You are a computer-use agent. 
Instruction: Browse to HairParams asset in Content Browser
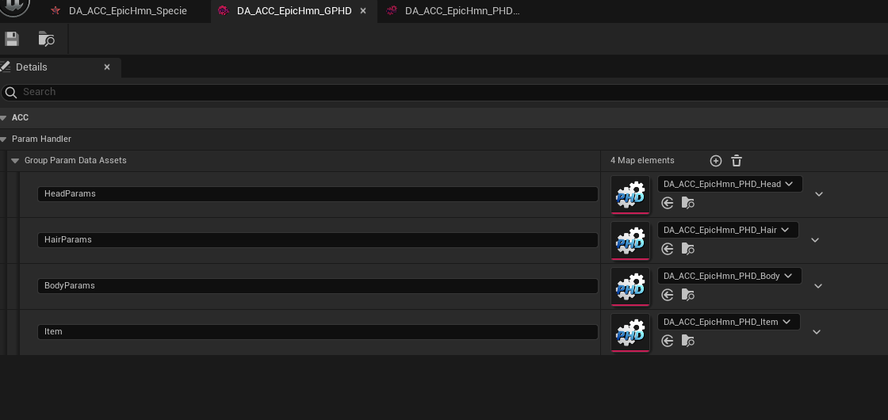pyautogui.click(x=687, y=249)
